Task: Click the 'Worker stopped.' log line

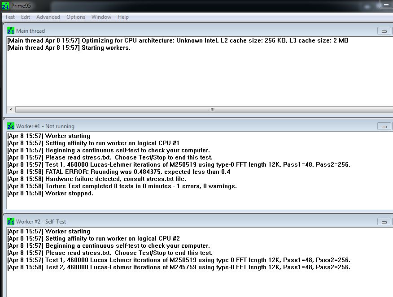Action: [x=50, y=193]
